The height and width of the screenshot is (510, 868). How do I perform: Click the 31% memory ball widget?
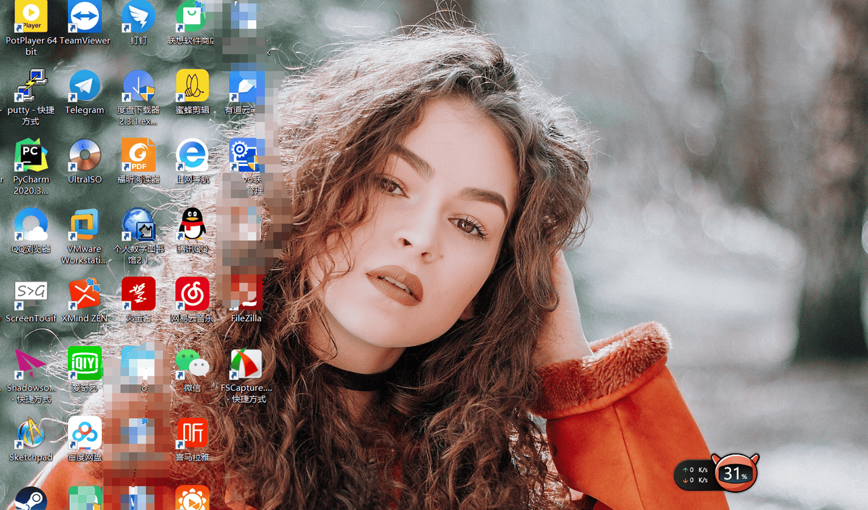(x=736, y=473)
